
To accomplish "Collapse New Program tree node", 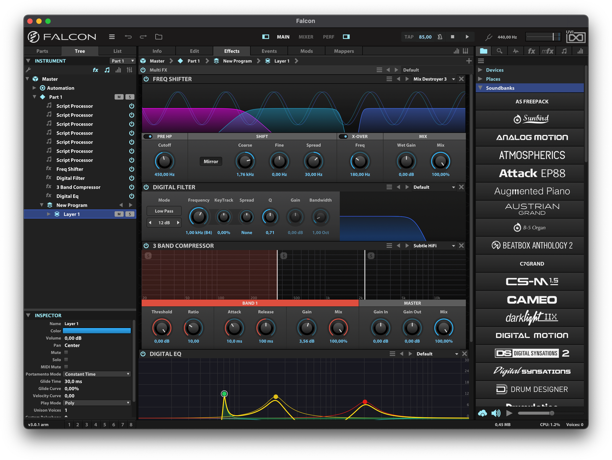I will pyautogui.click(x=42, y=205).
